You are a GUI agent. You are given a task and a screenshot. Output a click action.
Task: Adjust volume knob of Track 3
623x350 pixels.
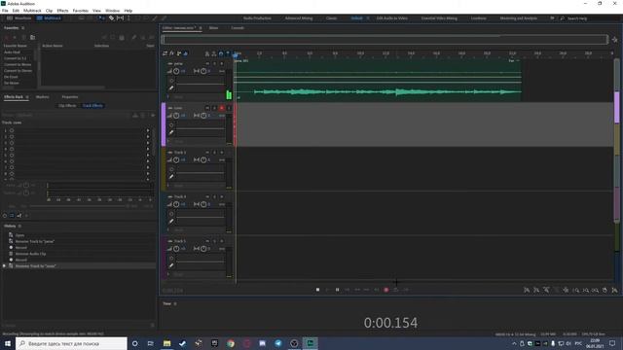(x=176, y=159)
